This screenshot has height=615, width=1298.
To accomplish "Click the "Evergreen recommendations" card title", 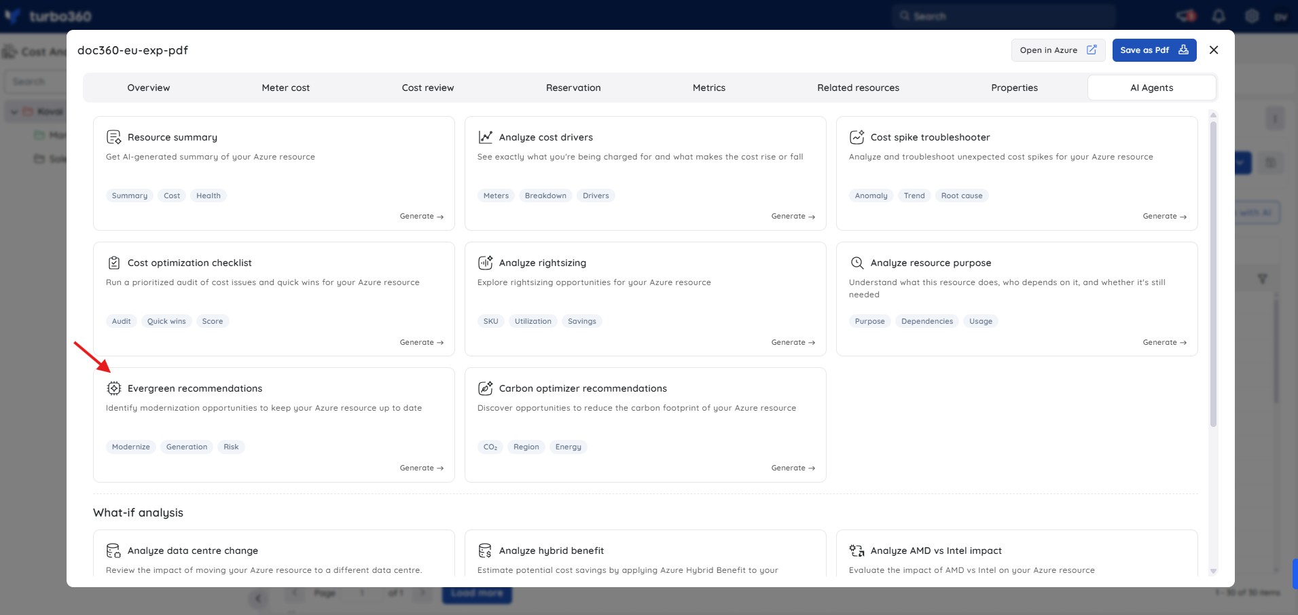I will point(195,388).
